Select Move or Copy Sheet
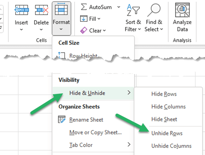 tap(95, 132)
